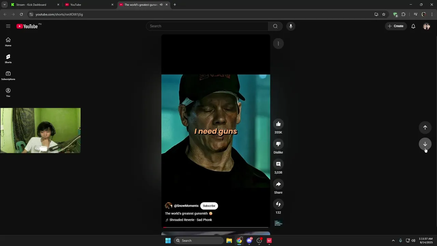Select the world's greatest gunsmith tab
This screenshot has width=437, height=246.
tap(144, 5)
